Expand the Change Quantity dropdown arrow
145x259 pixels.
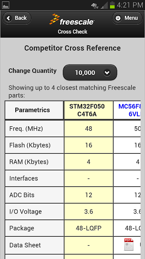click(x=107, y=72)
